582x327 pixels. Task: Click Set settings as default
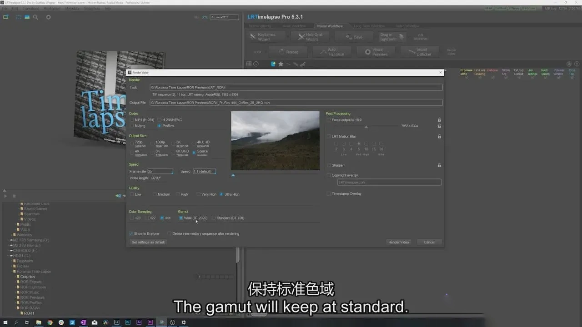[148, 242]
